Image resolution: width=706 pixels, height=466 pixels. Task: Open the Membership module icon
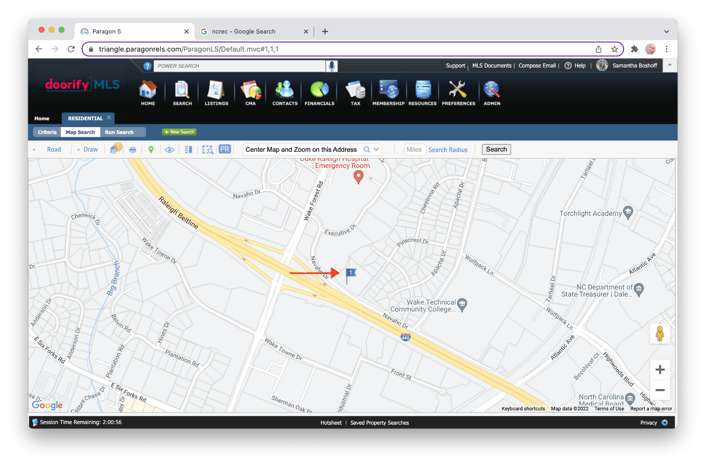(x=388, y=93)
